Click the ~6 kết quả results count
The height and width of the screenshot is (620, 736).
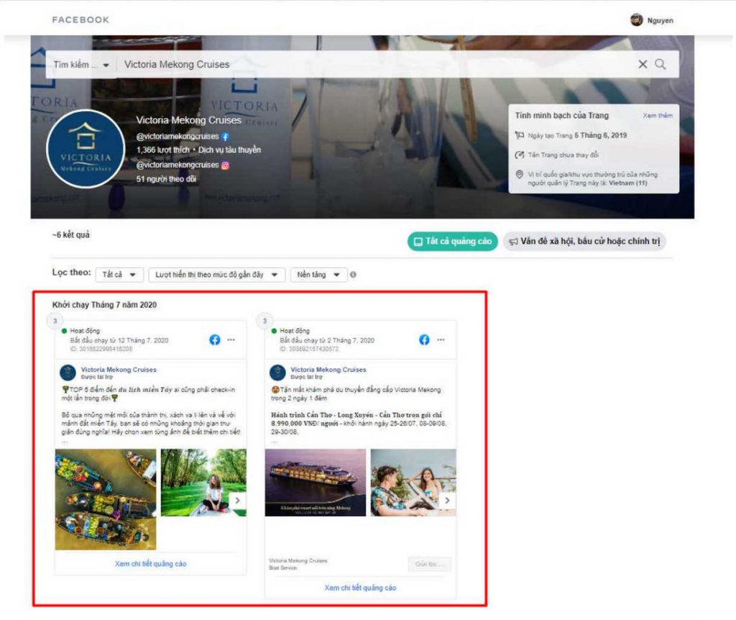71,235
